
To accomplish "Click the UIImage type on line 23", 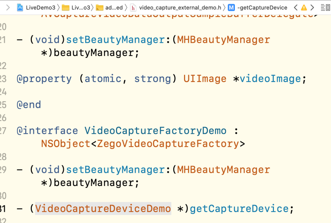I will (205, 79).
